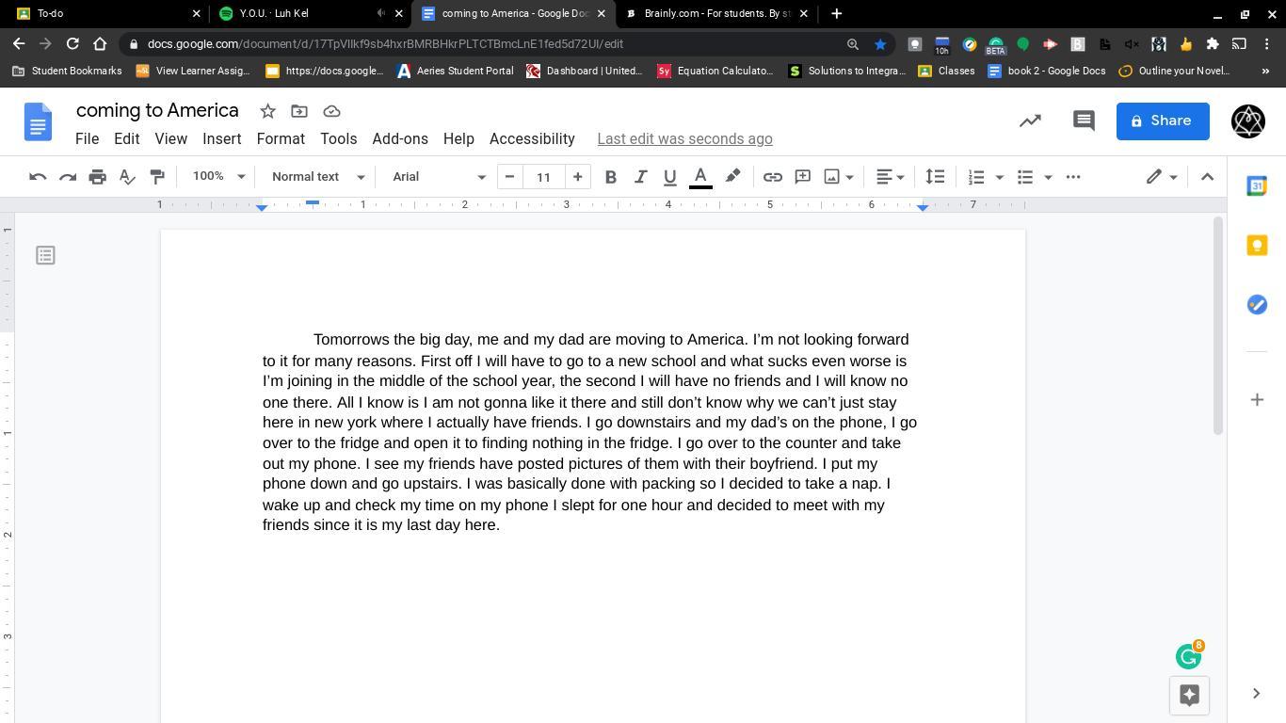Add a comment from the toolbar
This screenshot has width=1286, height=723.
803,177
